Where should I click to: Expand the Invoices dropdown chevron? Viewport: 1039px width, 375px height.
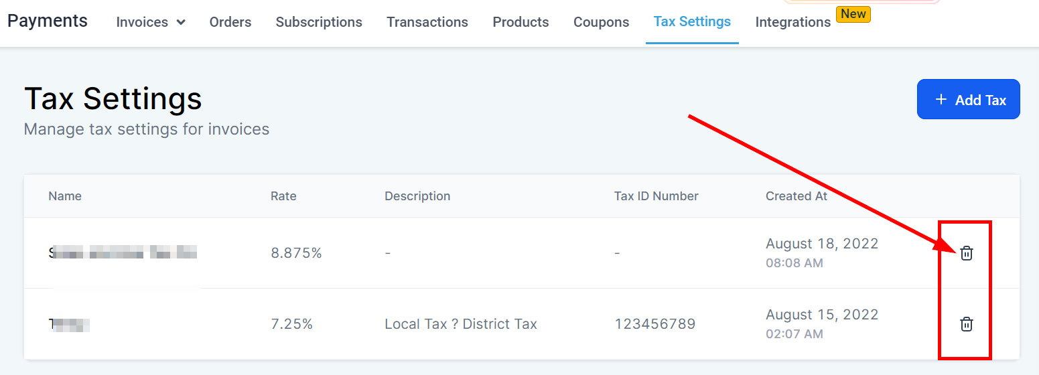pyautogui.click(x=181, y=22)
